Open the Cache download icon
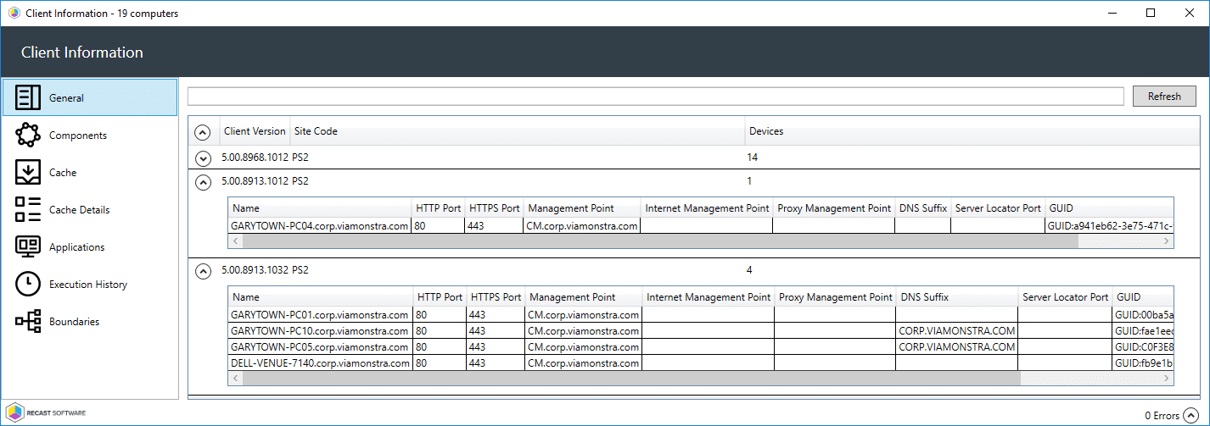 click(x=28, y=172)
